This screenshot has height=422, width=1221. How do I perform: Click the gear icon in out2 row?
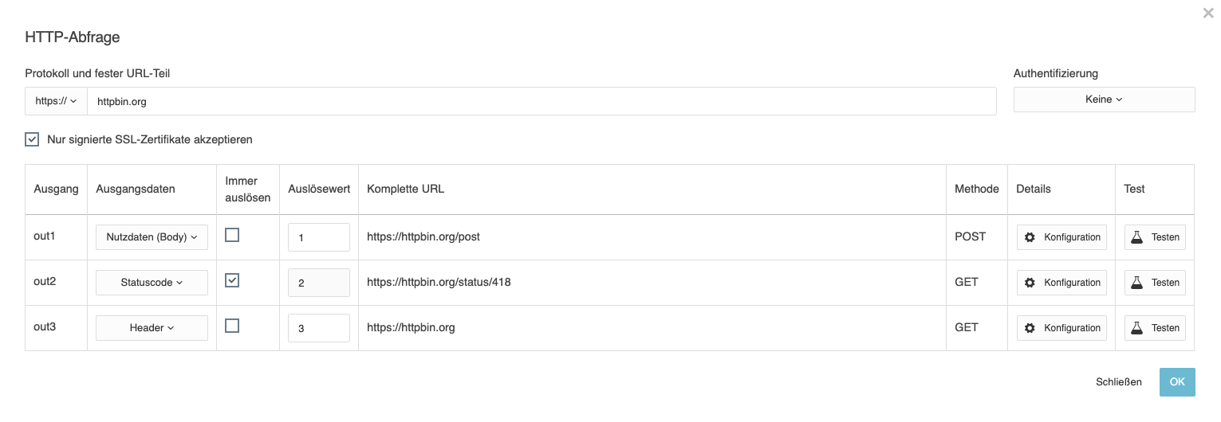pyautogui.click(x=1030, y=283)
